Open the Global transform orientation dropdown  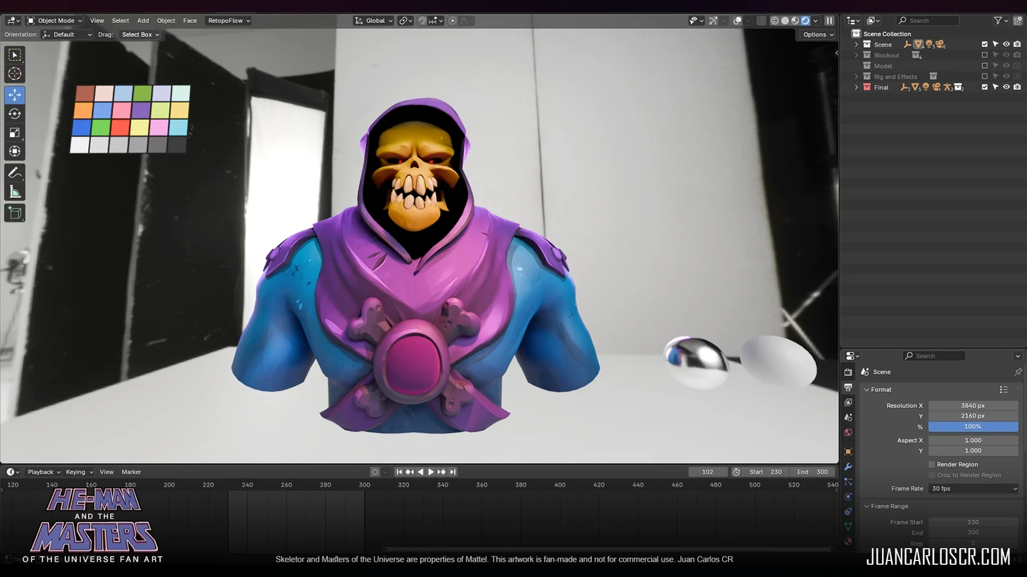(374, 21)
